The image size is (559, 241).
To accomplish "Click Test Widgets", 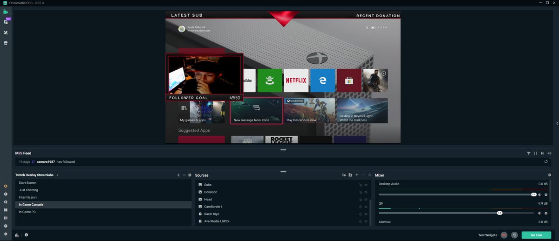I will 488,235.
